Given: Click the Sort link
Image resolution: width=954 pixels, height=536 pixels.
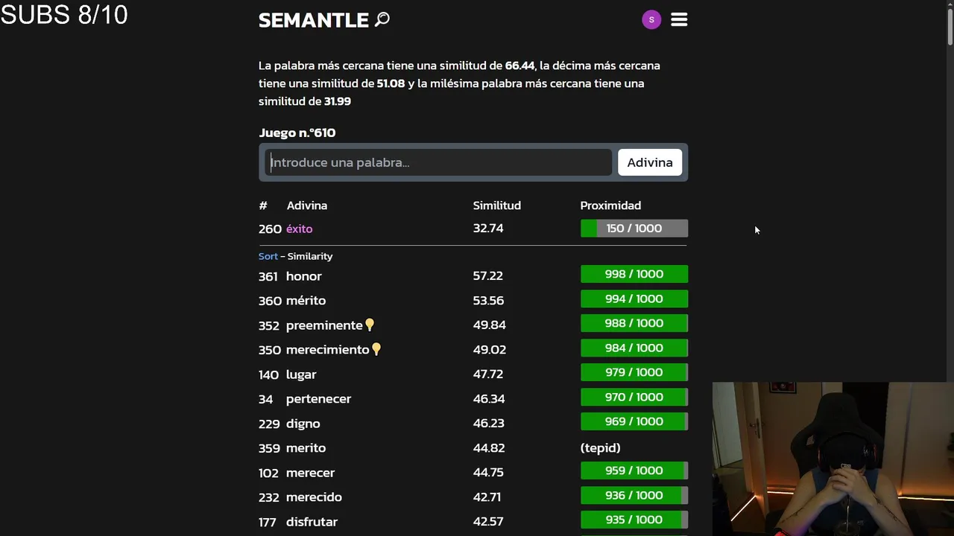Looking at the screenshot, I should pos(268,256).
